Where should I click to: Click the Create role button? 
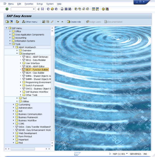click(x=74, y=22)
